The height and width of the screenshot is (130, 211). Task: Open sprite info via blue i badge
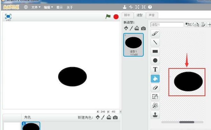[24, 123]
